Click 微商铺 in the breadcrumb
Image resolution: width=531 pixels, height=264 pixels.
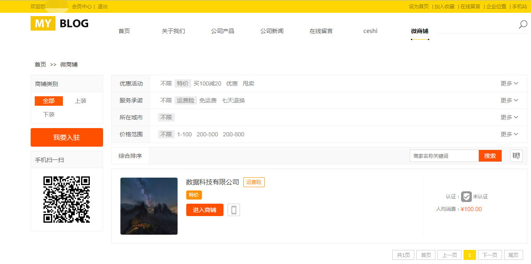coord(69,64)
